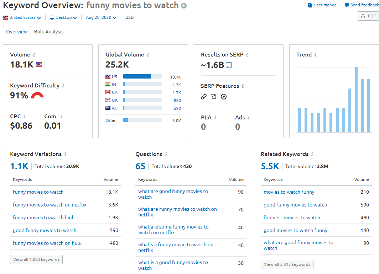Switch to the Bulk Analysis tab

[x=49, y=32]
